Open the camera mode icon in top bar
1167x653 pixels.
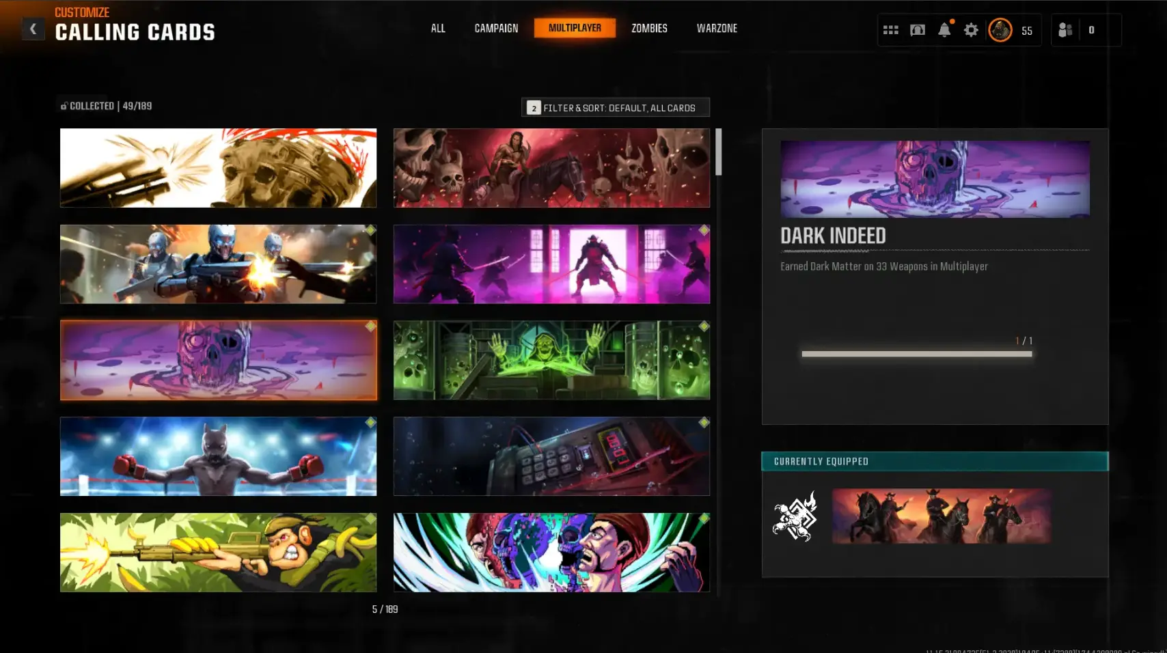click(918, 30)
